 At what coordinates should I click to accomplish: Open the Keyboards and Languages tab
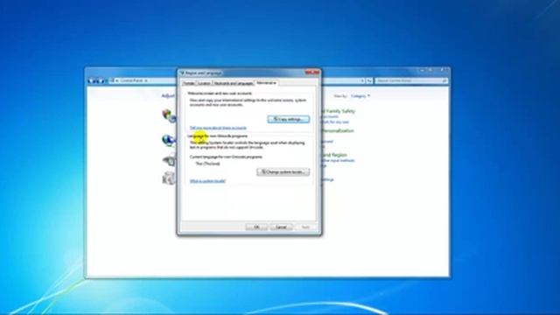pos(234,83)
